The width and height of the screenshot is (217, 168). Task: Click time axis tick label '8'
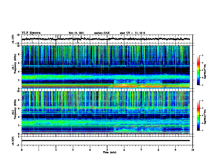tap(158, 150)
